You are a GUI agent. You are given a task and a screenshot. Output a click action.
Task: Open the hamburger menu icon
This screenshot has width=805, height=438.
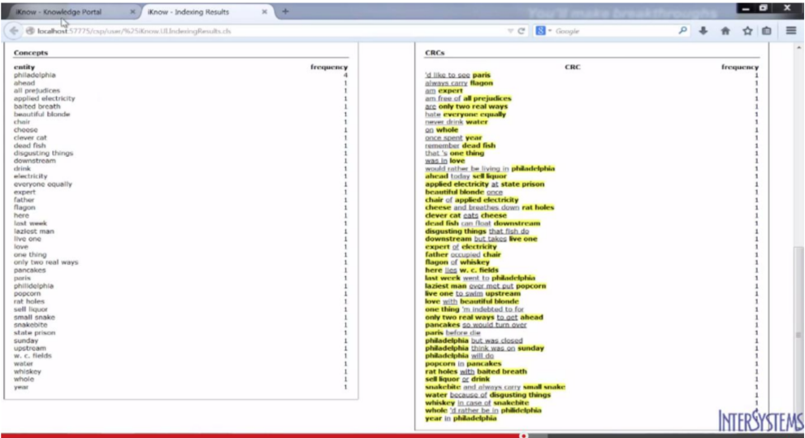tap(791, 31)
